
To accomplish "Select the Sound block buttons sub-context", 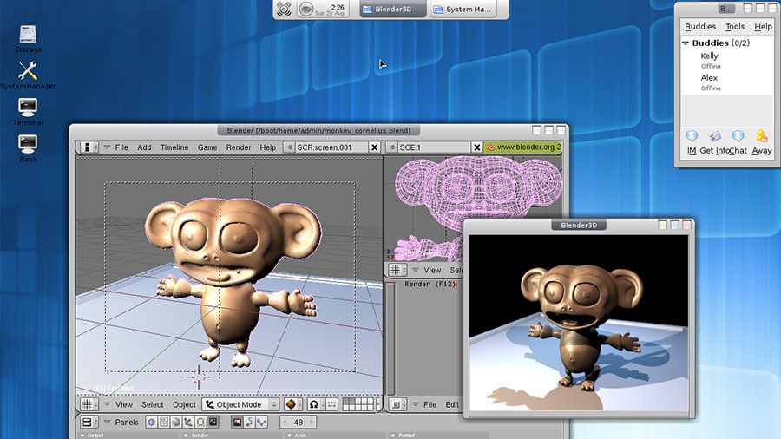I will pyautogui.click(x=261, y=422).
